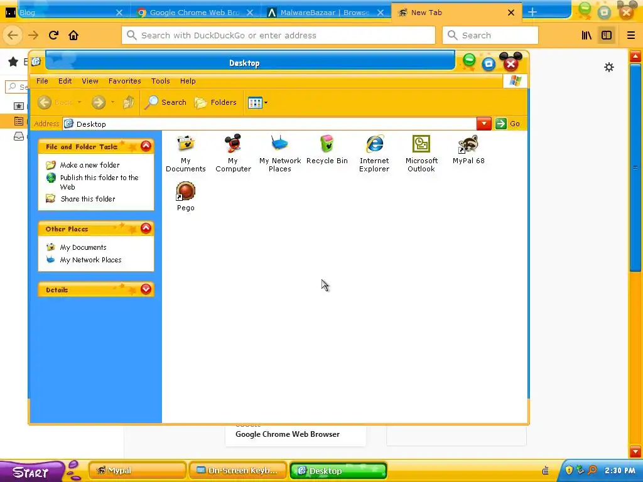Switch to the Blog browser tab
The width and height of the screenshot is (643, 482).
point(65,13)
